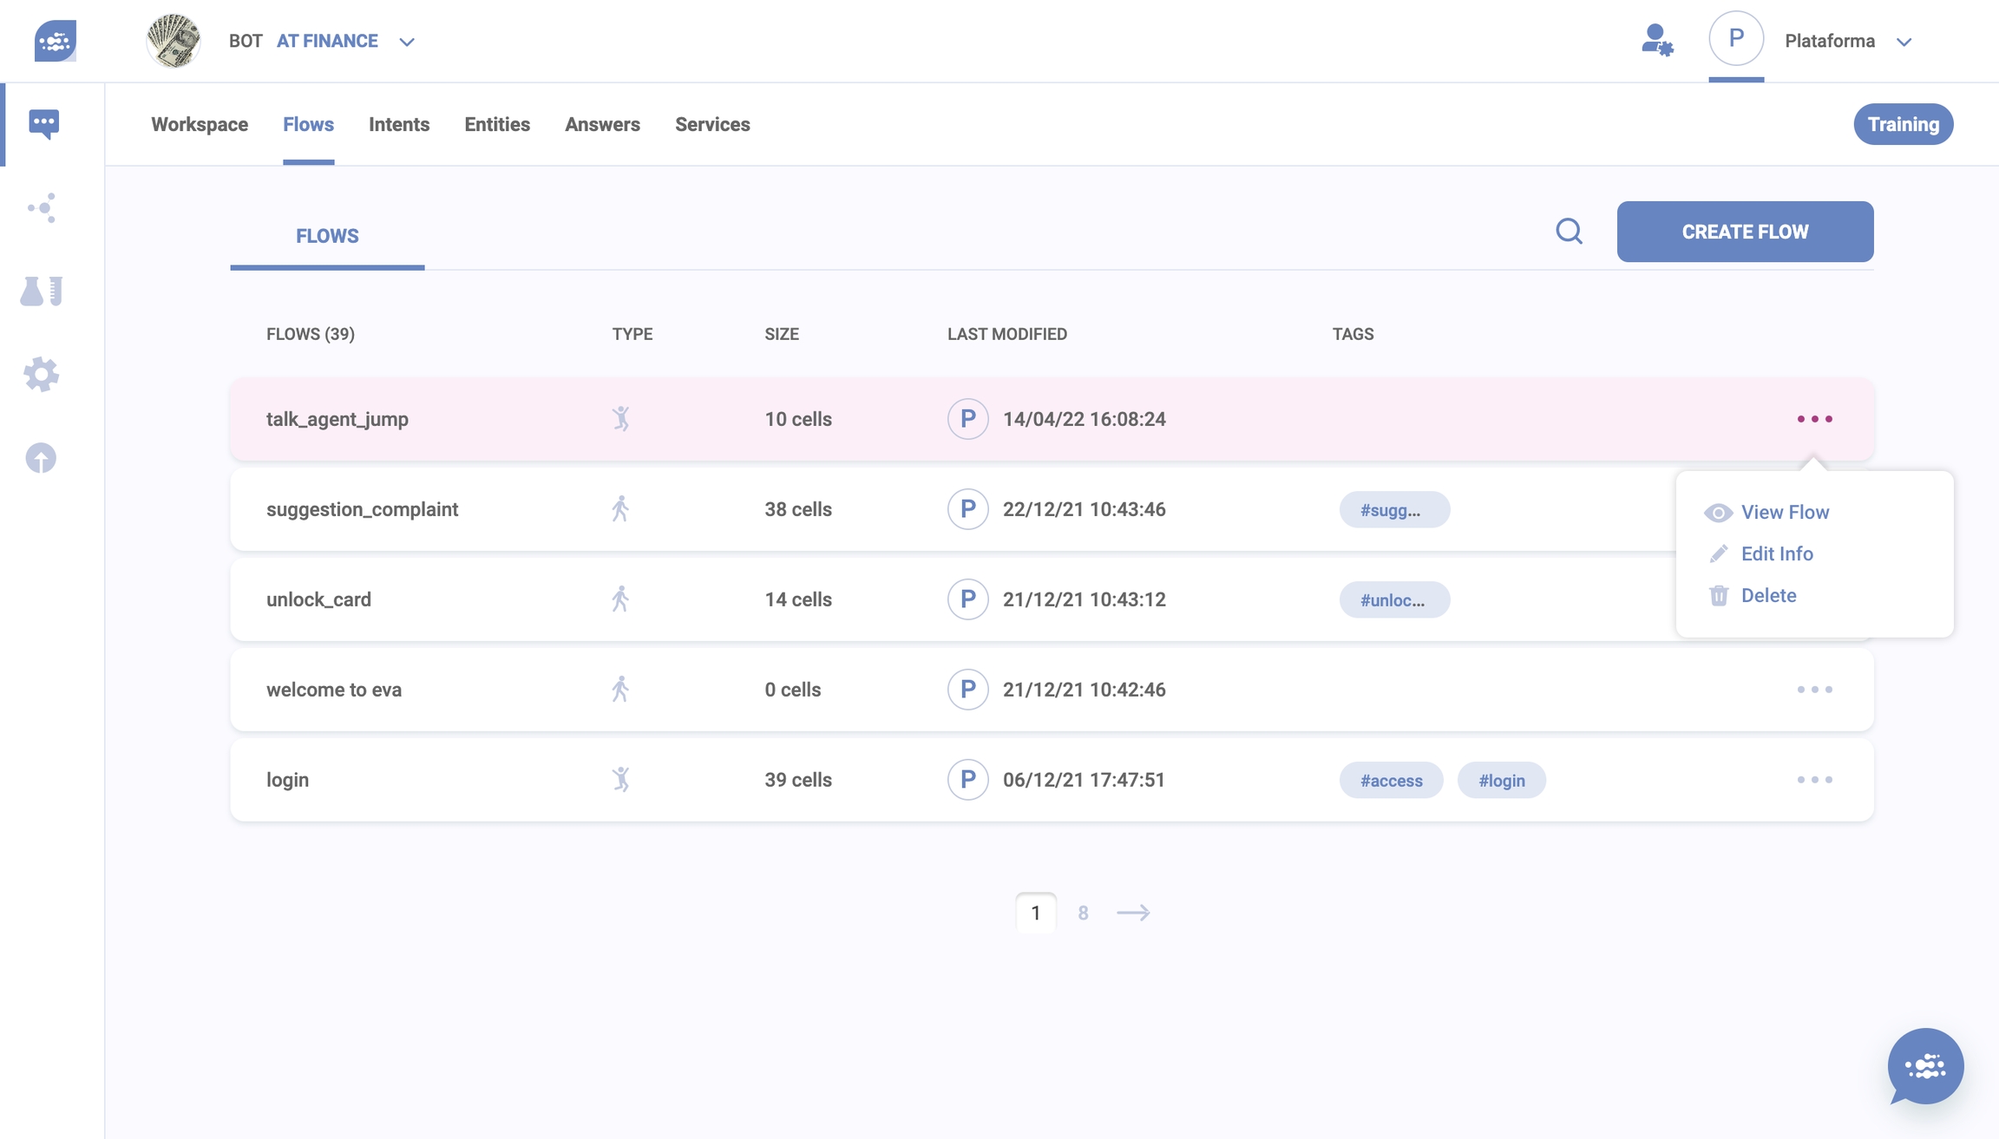
Task: Open the user settings icon in header
Action: 1656,41
